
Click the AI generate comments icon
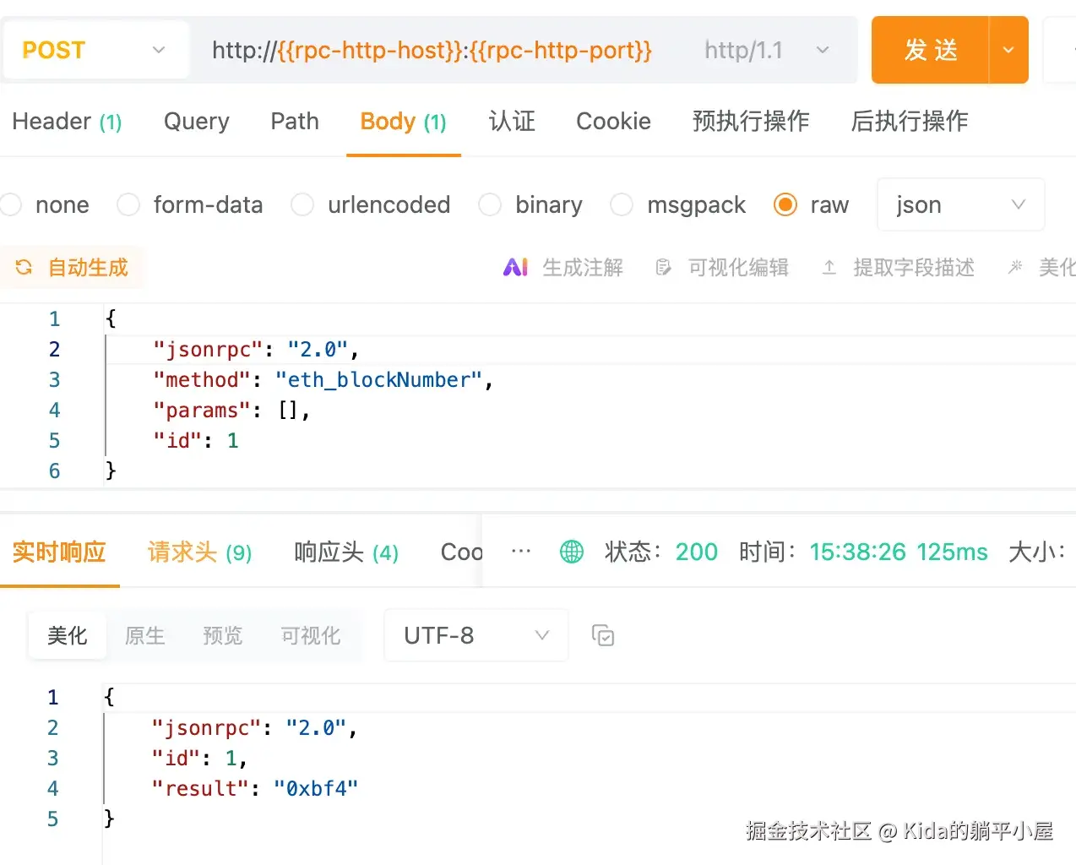(x=515, y=268)
